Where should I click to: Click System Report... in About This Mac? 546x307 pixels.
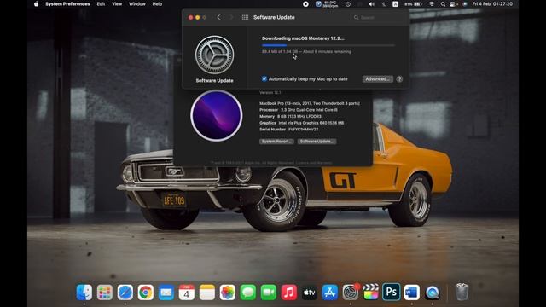coord(276,142)
